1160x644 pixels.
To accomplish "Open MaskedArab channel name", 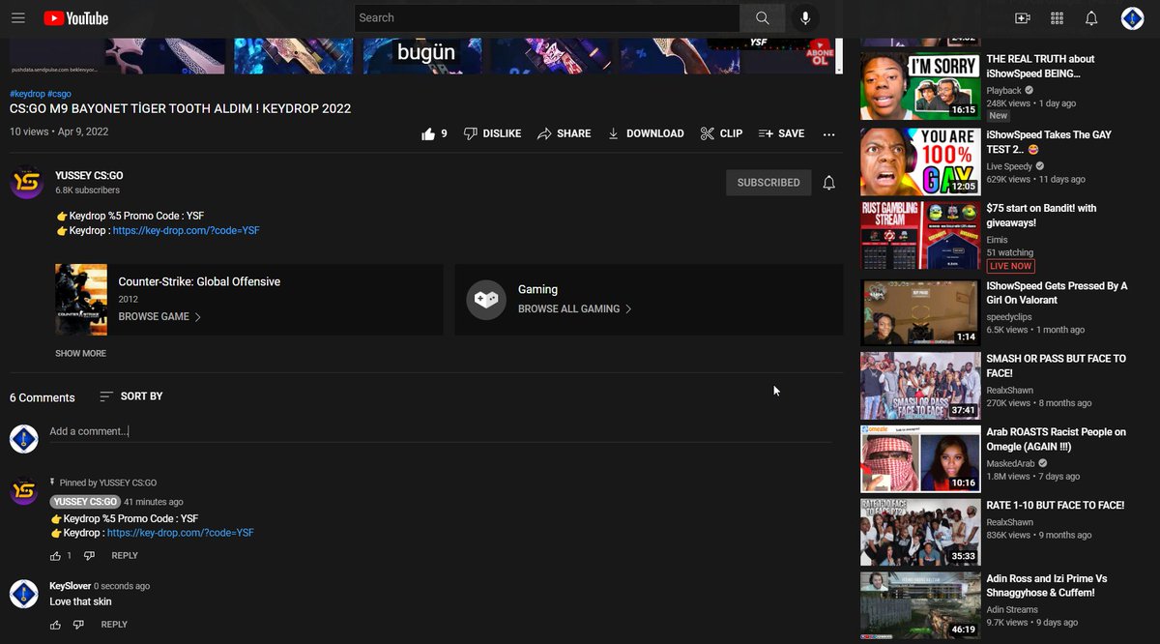I will pyautogui.click(x=1011, y=464).
